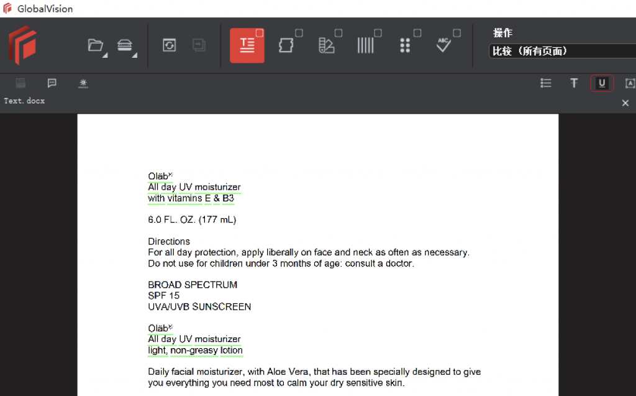Click the 操作 label
This screenshot has width=636, height=396.
(502, 33)
